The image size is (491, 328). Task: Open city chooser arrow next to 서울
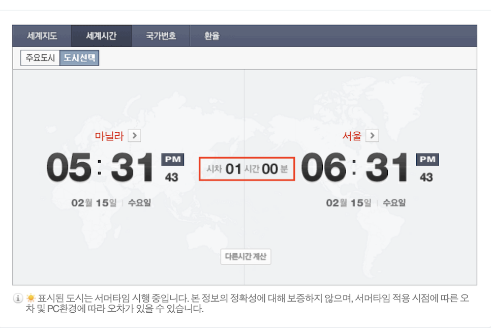[x=372, y=136]
